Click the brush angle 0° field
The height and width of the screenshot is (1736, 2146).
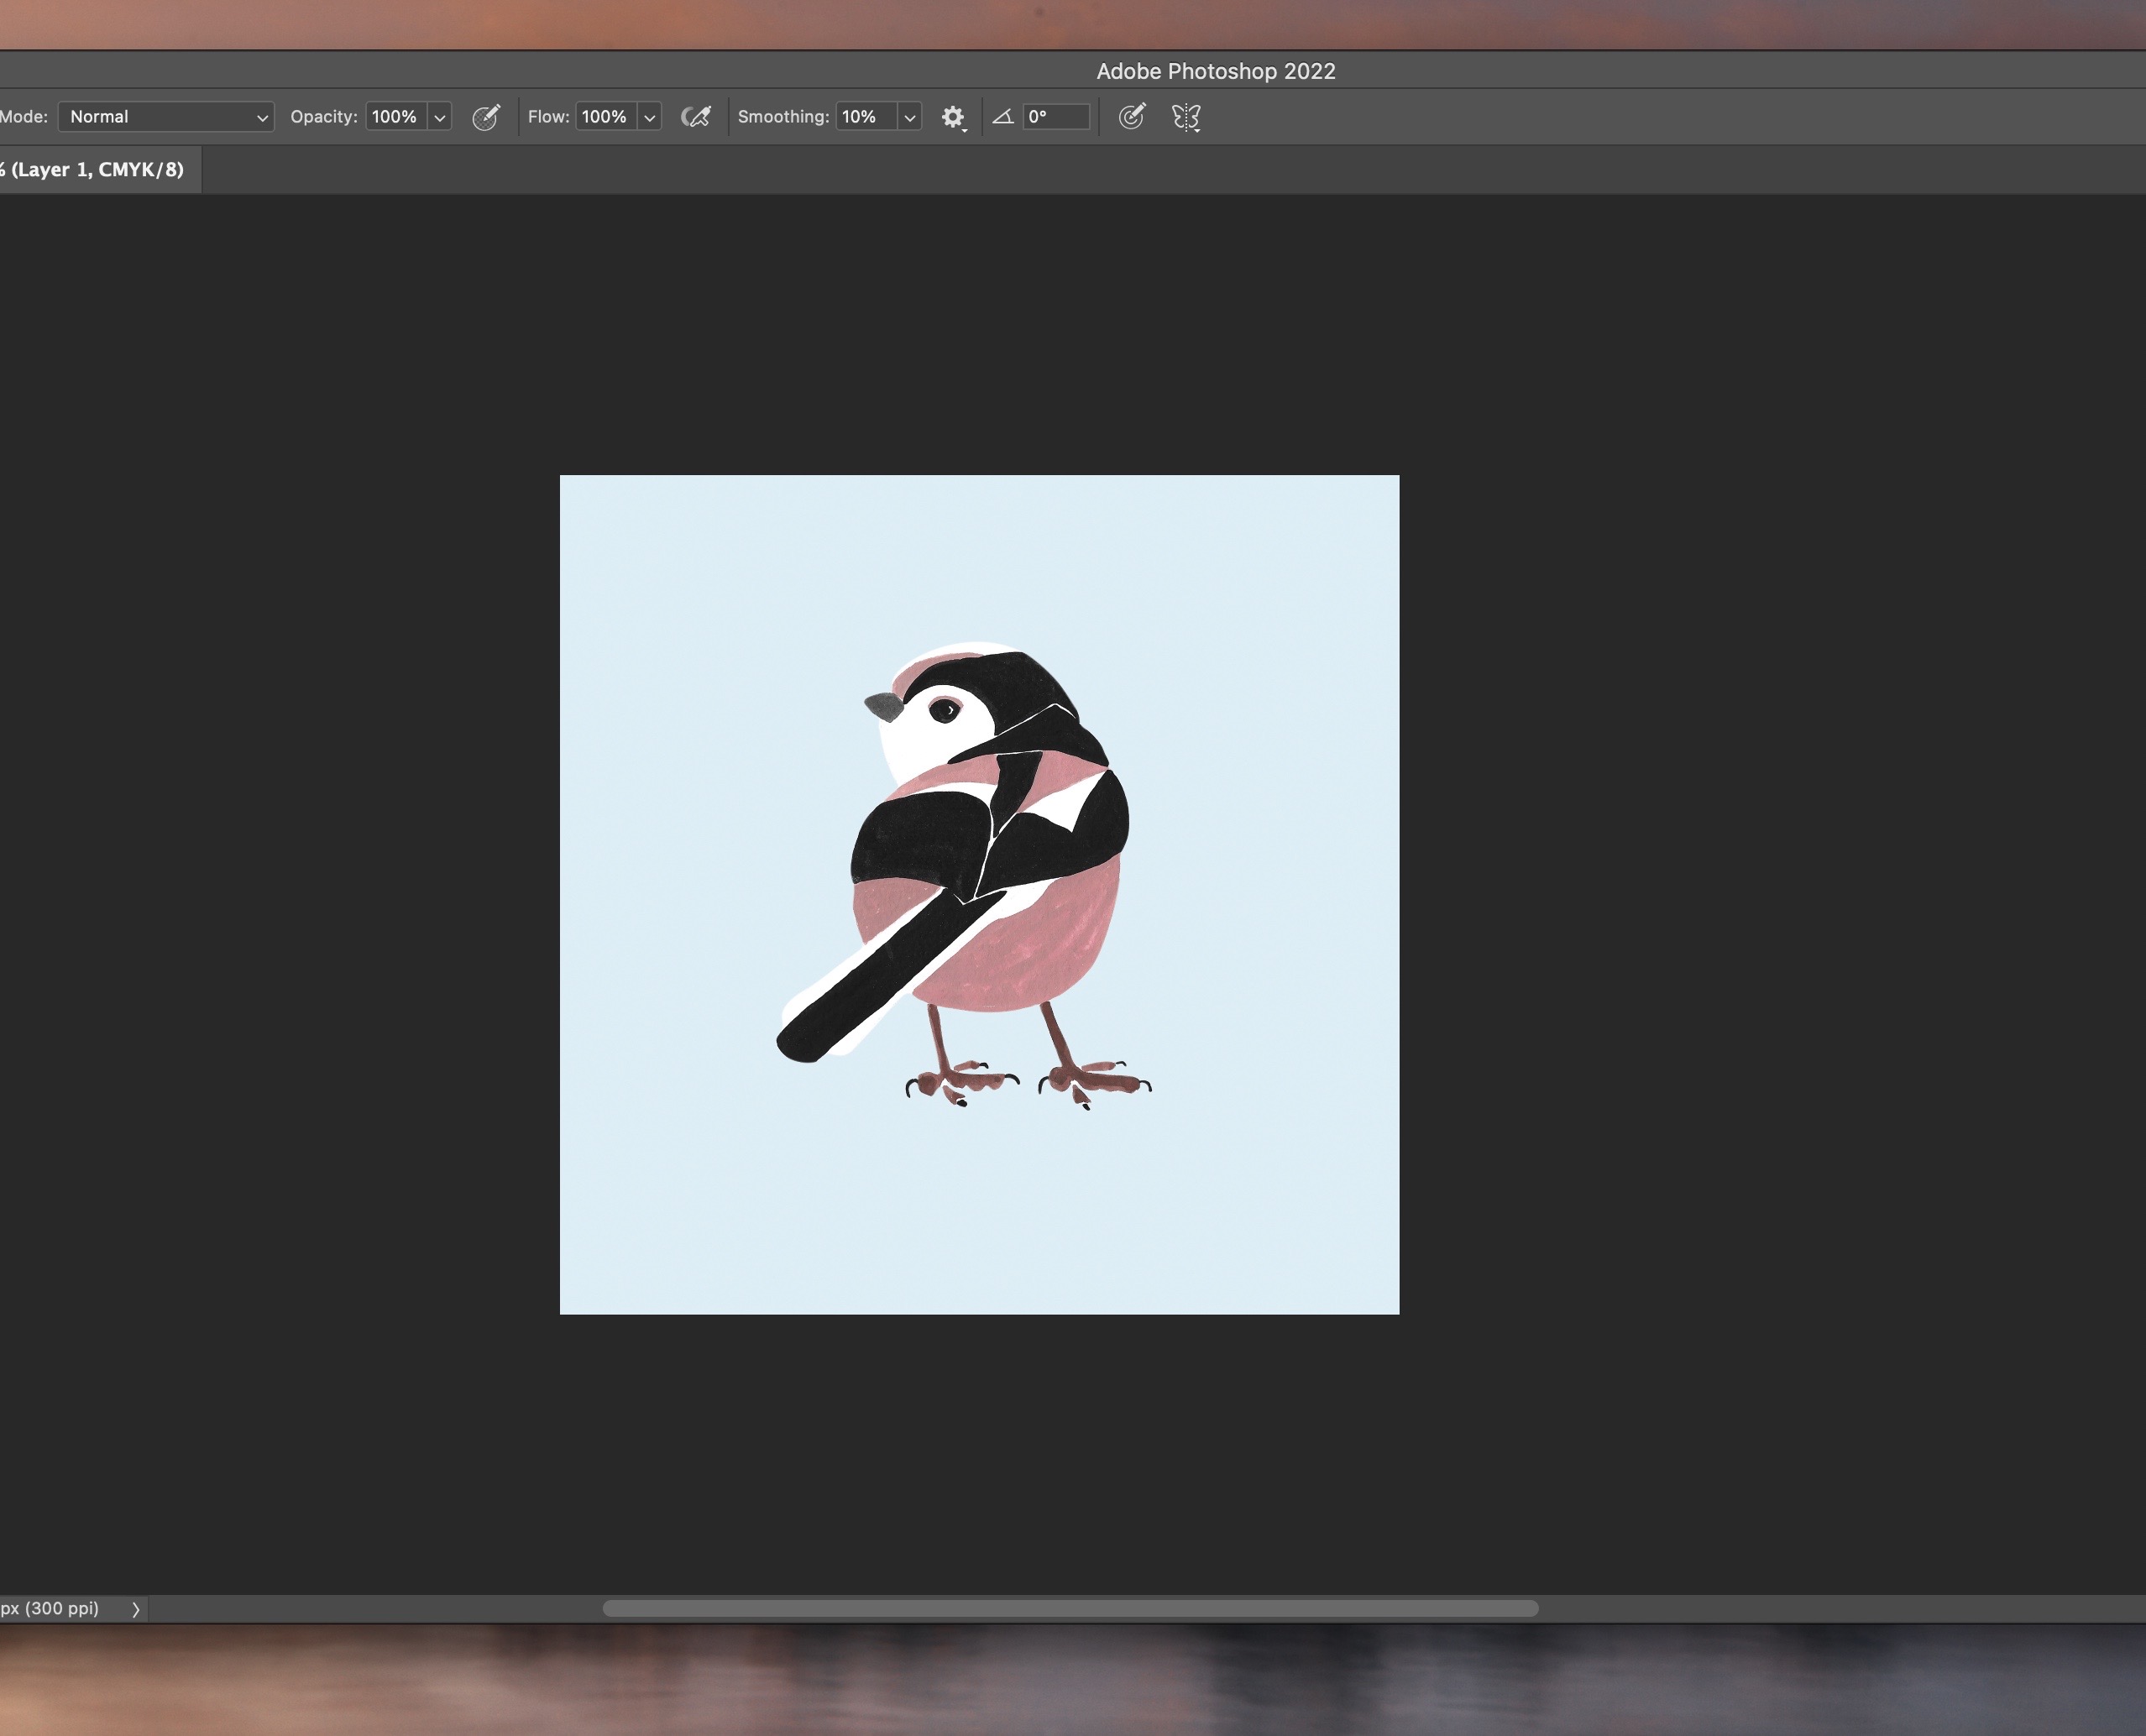(x=1055, y=117)
